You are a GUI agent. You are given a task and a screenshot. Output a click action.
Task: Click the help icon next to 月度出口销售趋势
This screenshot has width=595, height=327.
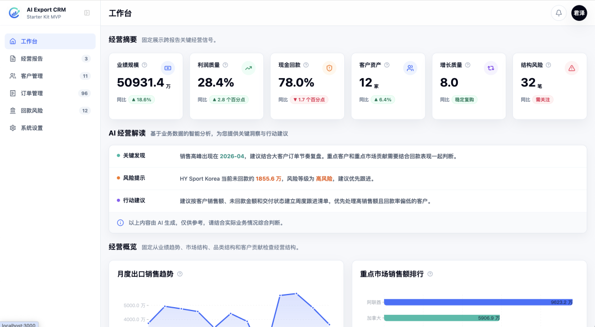[180, 274]
